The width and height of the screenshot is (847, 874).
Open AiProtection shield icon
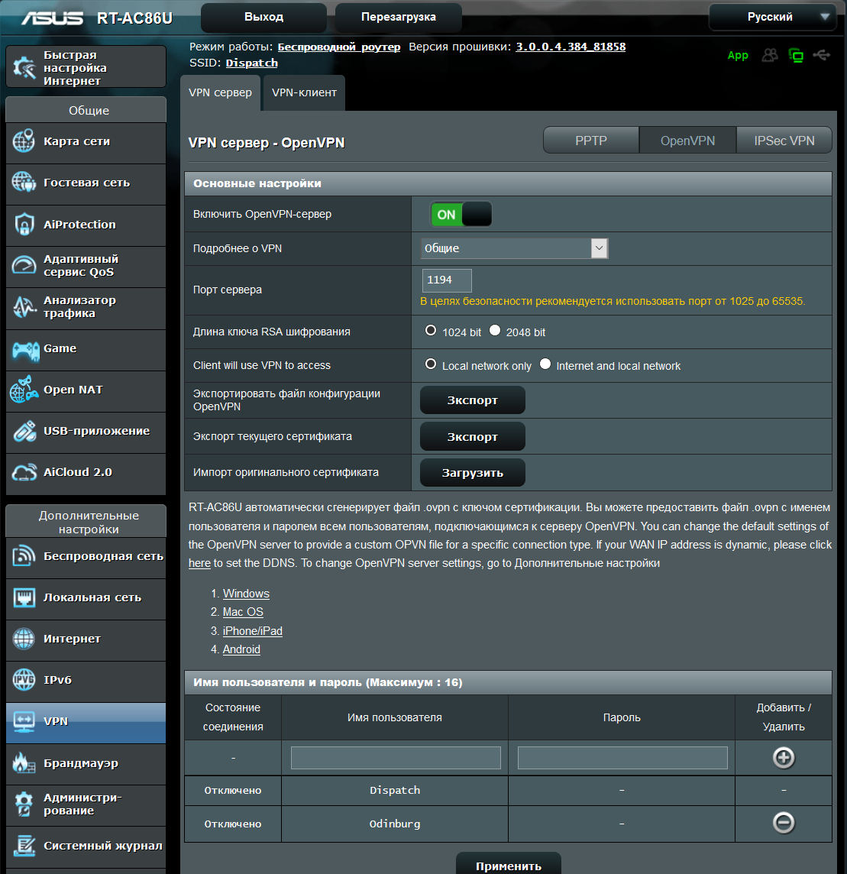pos(24,224)
